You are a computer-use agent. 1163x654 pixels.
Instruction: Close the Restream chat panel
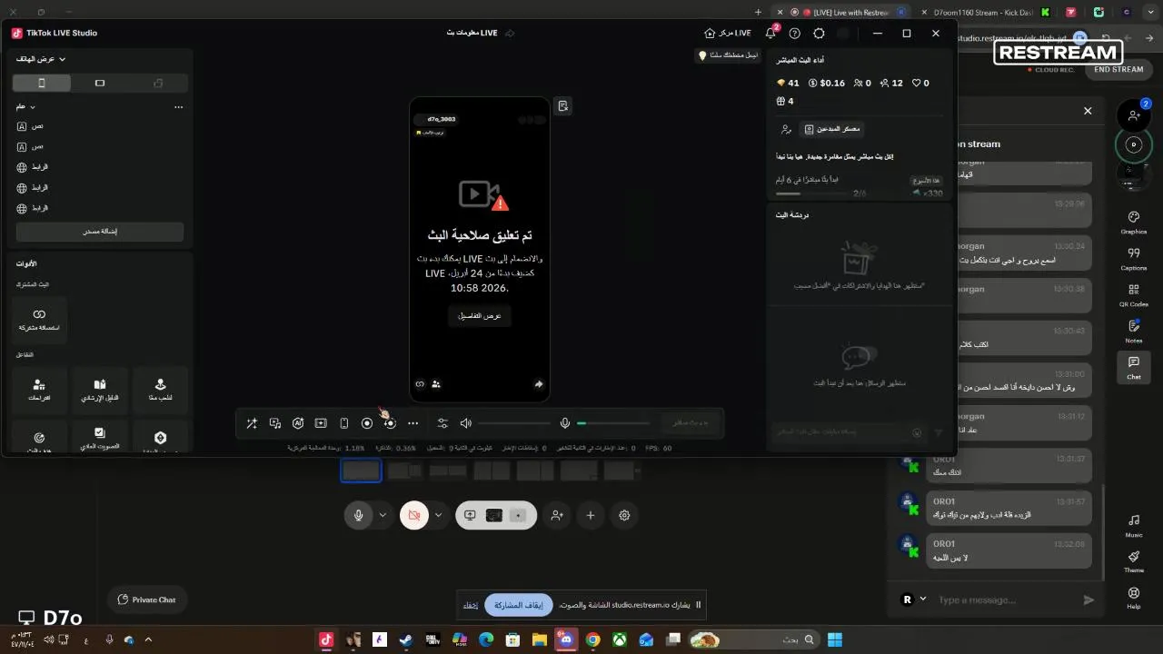pyautogui.click(x=1088, y=111)
